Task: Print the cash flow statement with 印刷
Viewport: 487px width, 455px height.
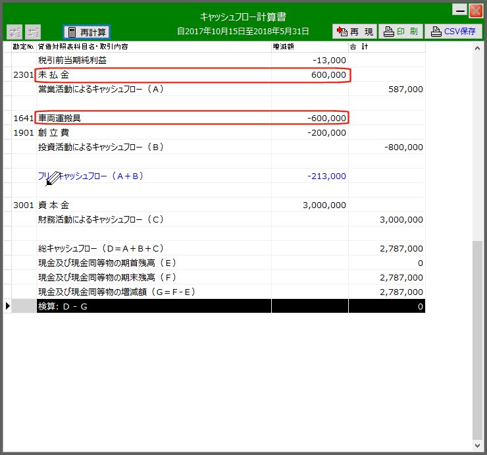Action: coord(400,32)
